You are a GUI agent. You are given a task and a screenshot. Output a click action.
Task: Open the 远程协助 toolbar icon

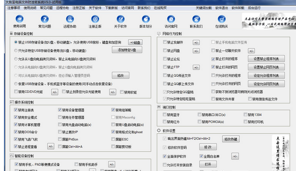coord(70,19)
